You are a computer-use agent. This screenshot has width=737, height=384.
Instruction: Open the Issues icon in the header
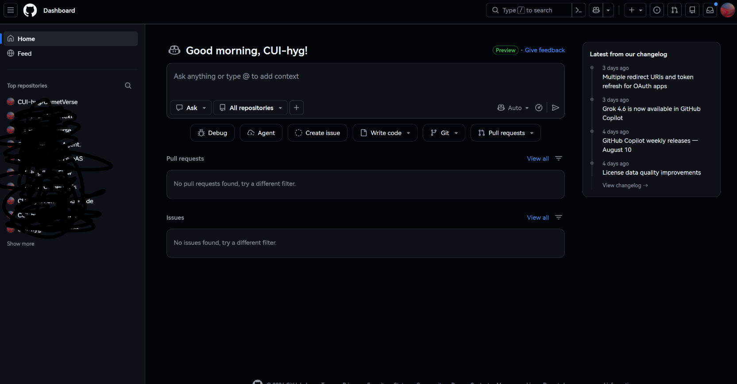657,10
